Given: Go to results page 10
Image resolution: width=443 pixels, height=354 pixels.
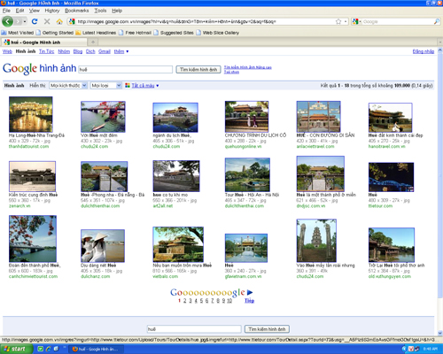Looking at the screenshot, I should pos(229,301).
